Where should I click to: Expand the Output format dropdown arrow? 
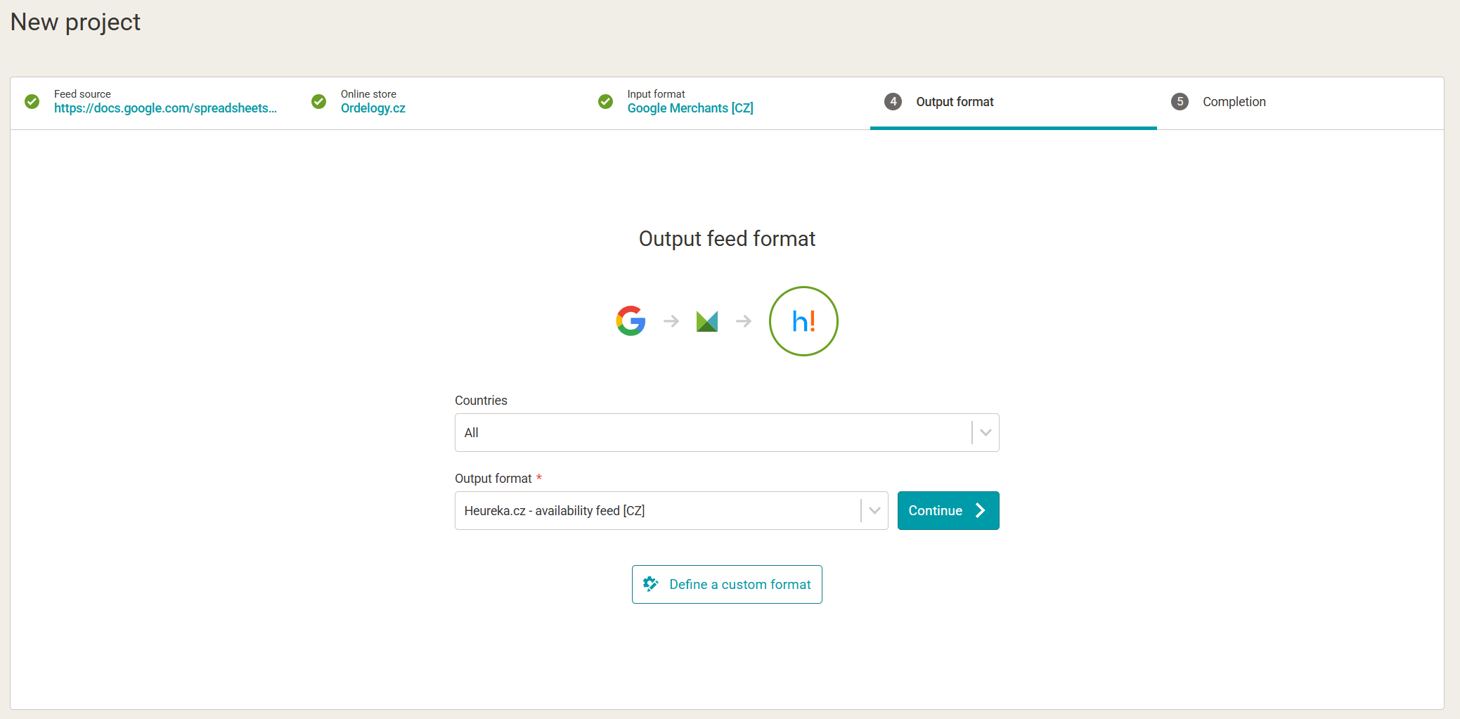(874, 511)
